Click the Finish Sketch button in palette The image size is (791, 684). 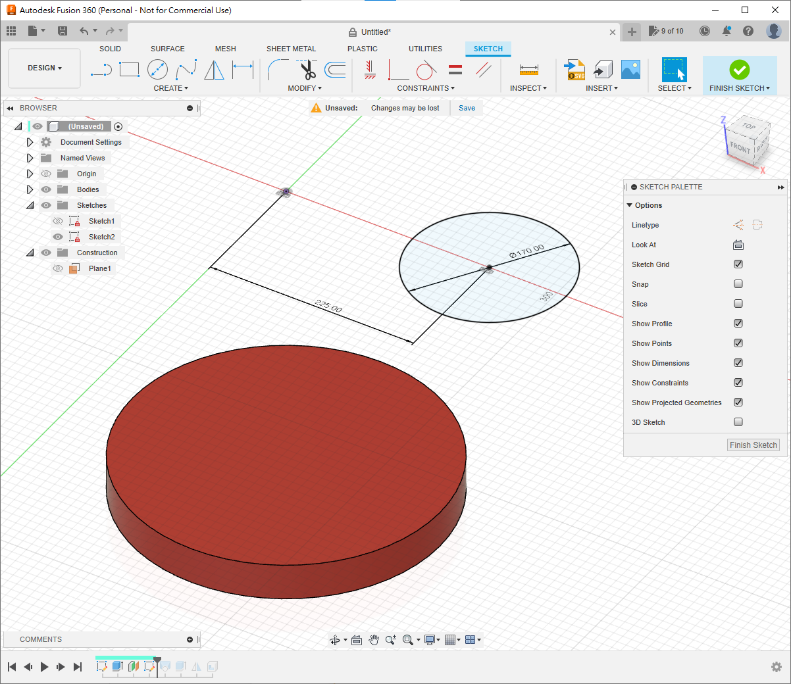pyautogui.click(x=753, y=445)
